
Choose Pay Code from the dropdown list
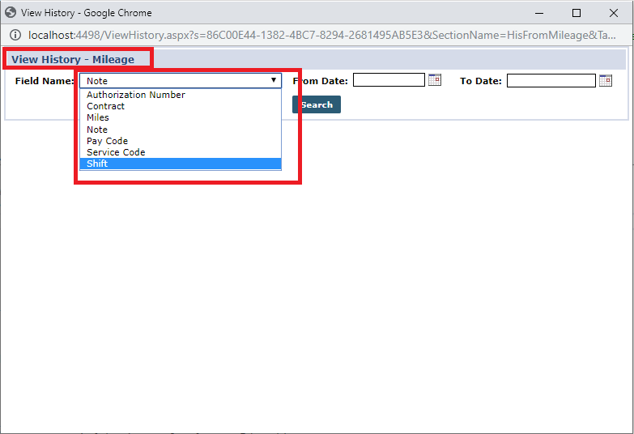[x=108, y=141]
